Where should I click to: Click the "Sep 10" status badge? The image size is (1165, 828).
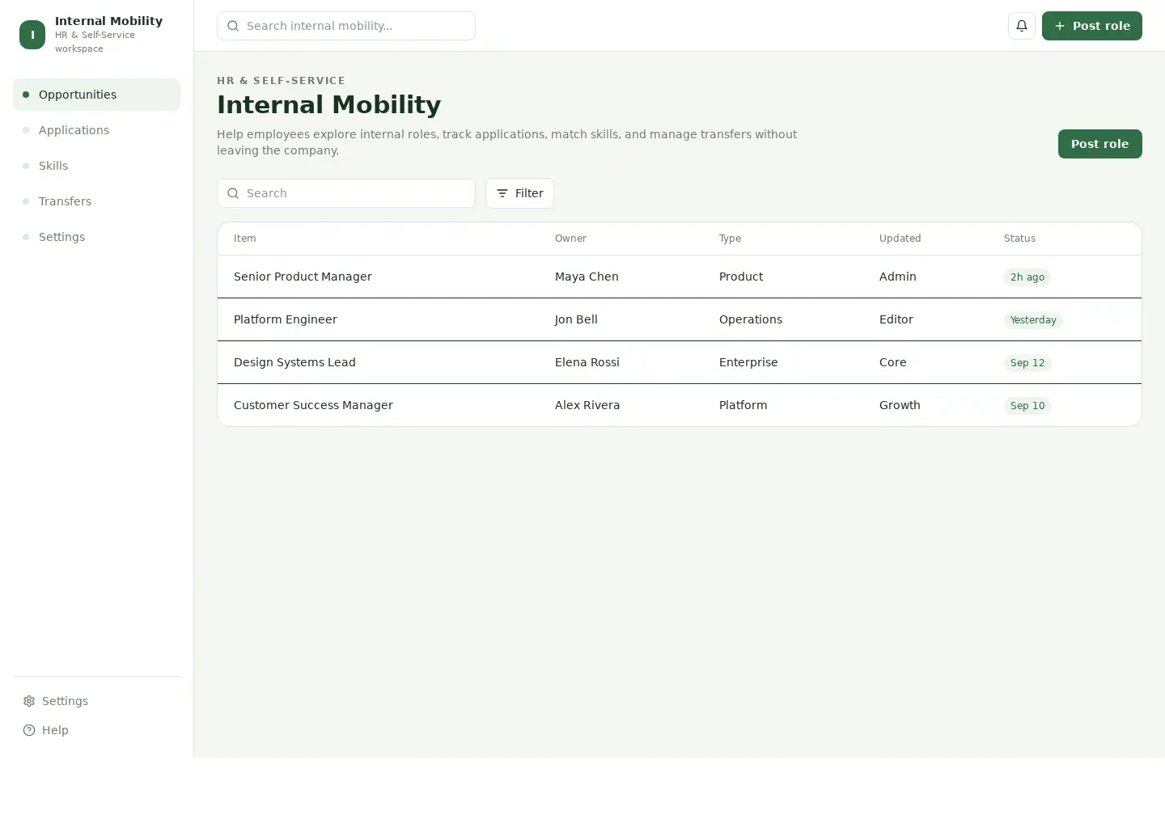coord(1027,406)
